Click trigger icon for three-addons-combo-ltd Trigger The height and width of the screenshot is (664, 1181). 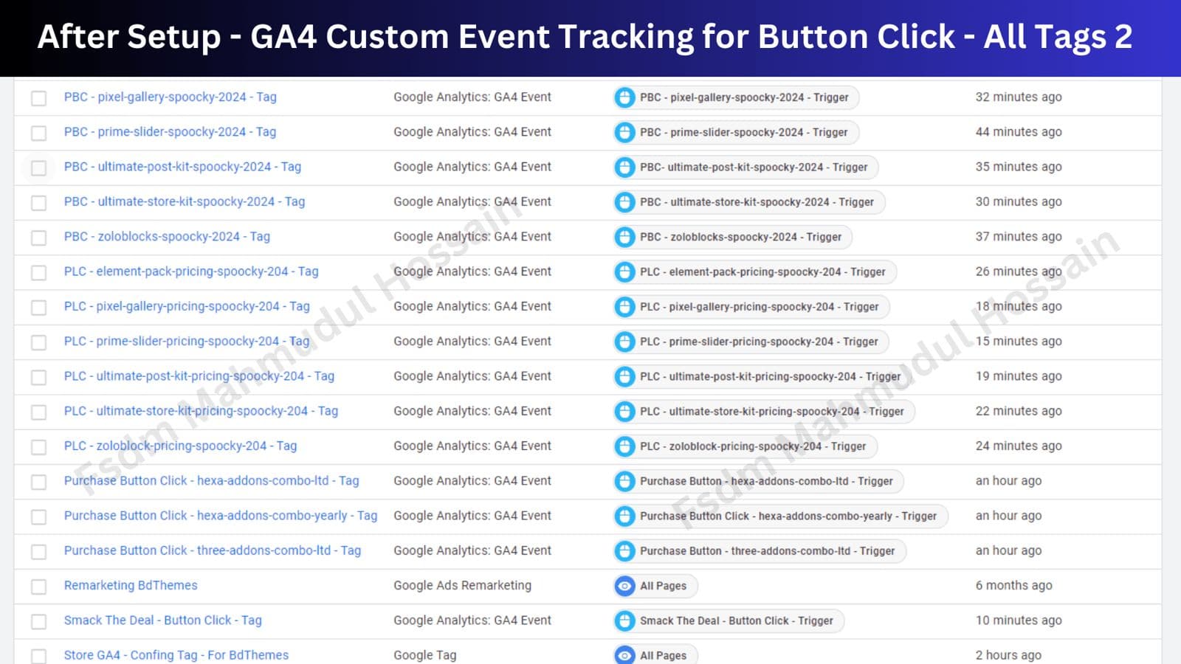(625, 550)
